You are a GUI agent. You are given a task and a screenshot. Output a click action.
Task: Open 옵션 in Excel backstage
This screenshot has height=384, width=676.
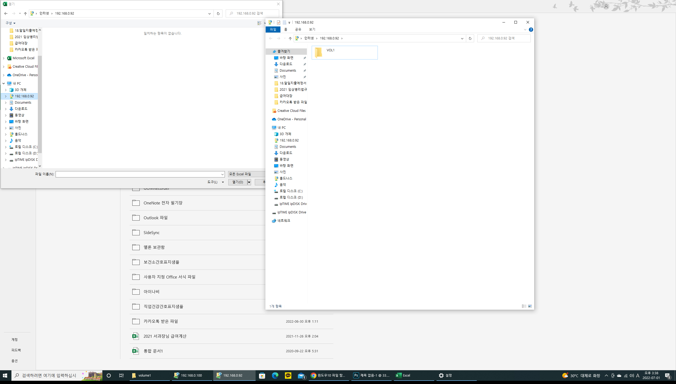[x=15, y=361]
